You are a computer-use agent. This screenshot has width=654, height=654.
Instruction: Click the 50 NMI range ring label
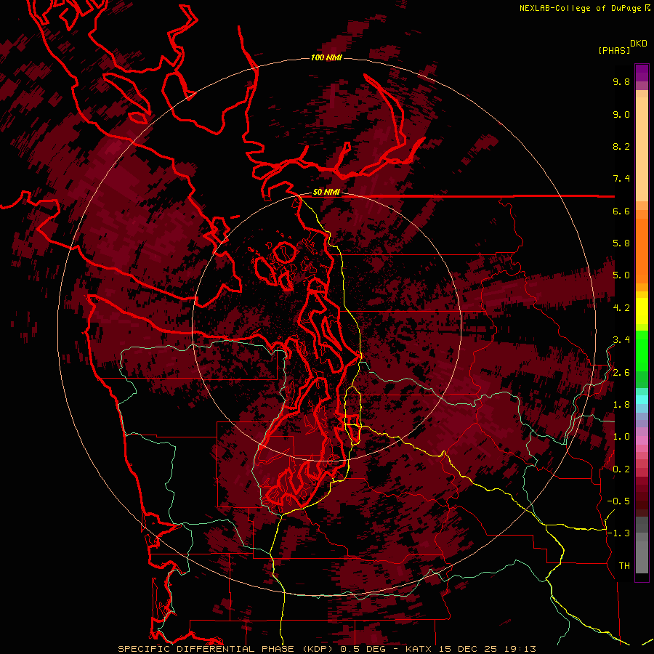point(326,193)
